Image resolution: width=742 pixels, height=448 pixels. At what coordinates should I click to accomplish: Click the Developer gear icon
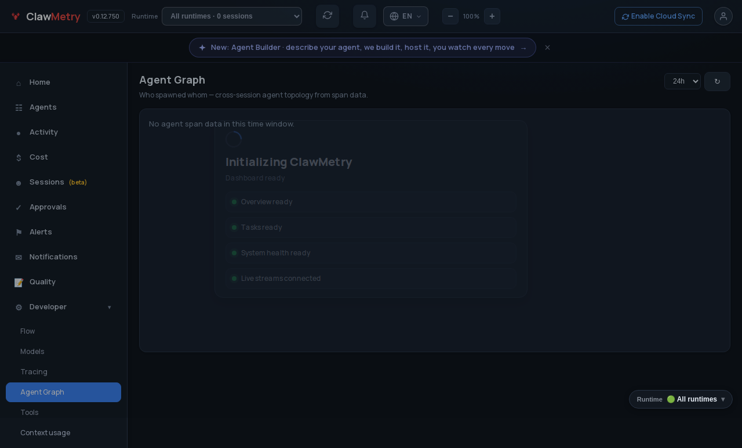(x=19, y=308)
